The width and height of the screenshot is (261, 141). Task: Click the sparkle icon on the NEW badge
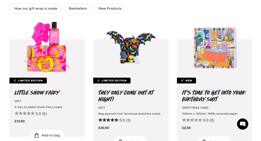click(x=182, y=81)
